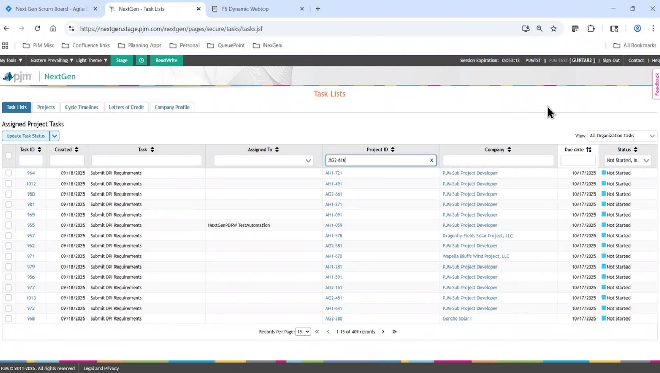Check the select-all checkbox in header

(9, 155)
